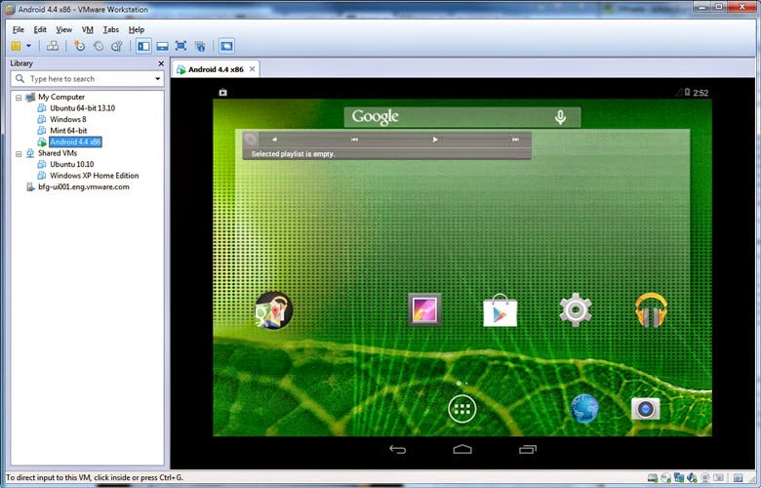Open the power options dropdown arrow
Viewport: 761px width, 488px height.
pyautogui.click(x=28, y=46)
